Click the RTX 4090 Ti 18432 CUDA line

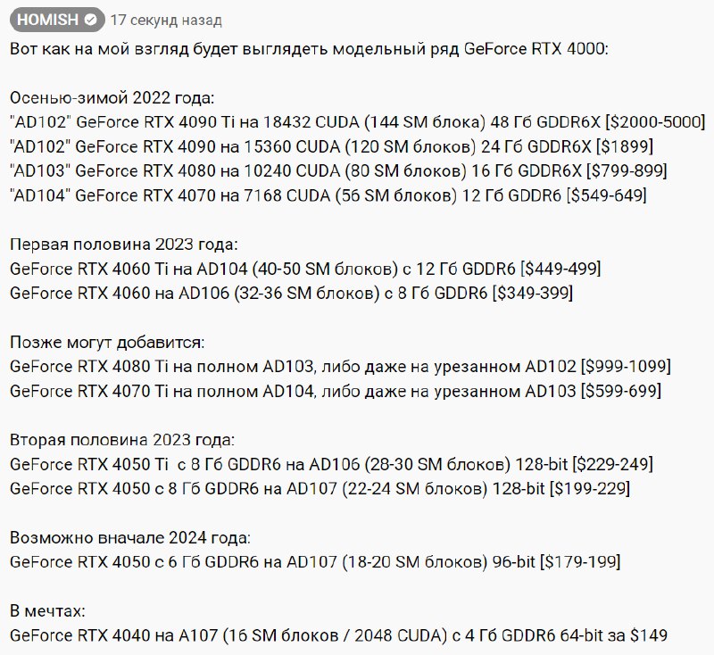pos(358,122)
